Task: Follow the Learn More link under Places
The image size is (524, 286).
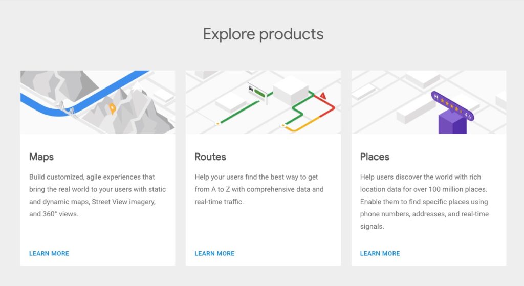Action: [x=380, y=253]
